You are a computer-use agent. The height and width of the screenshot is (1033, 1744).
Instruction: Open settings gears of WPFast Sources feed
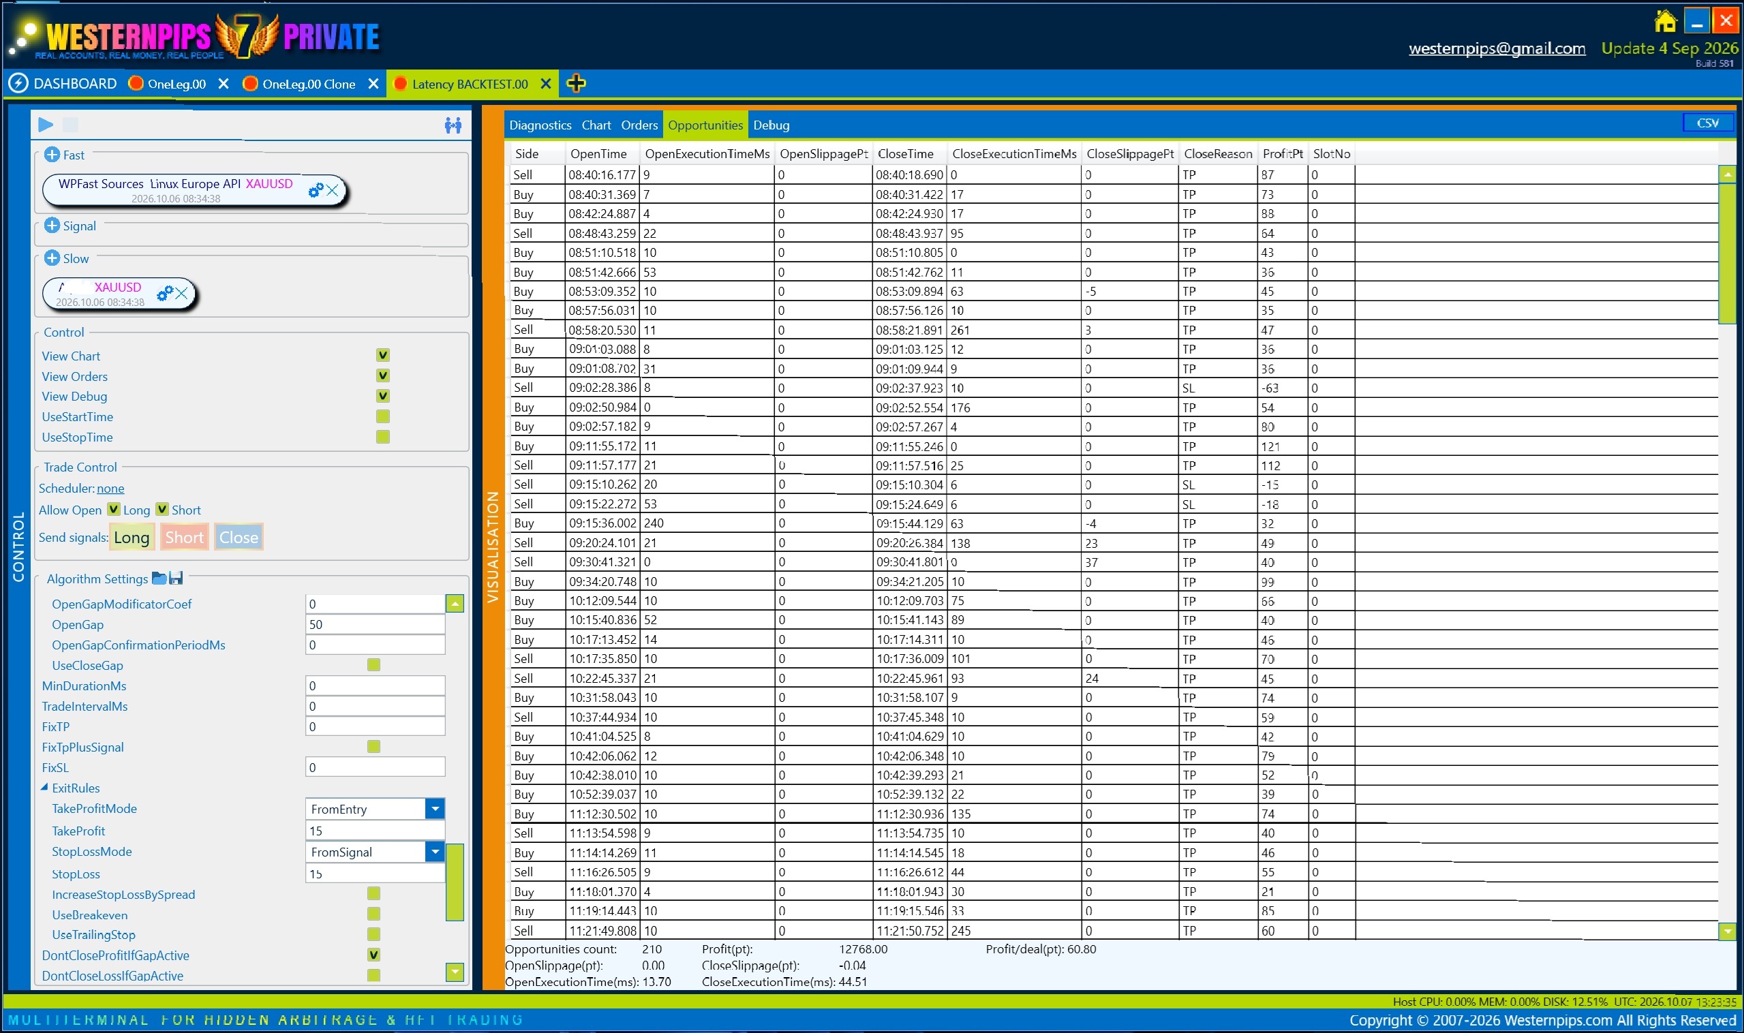(x=316, y=190)
